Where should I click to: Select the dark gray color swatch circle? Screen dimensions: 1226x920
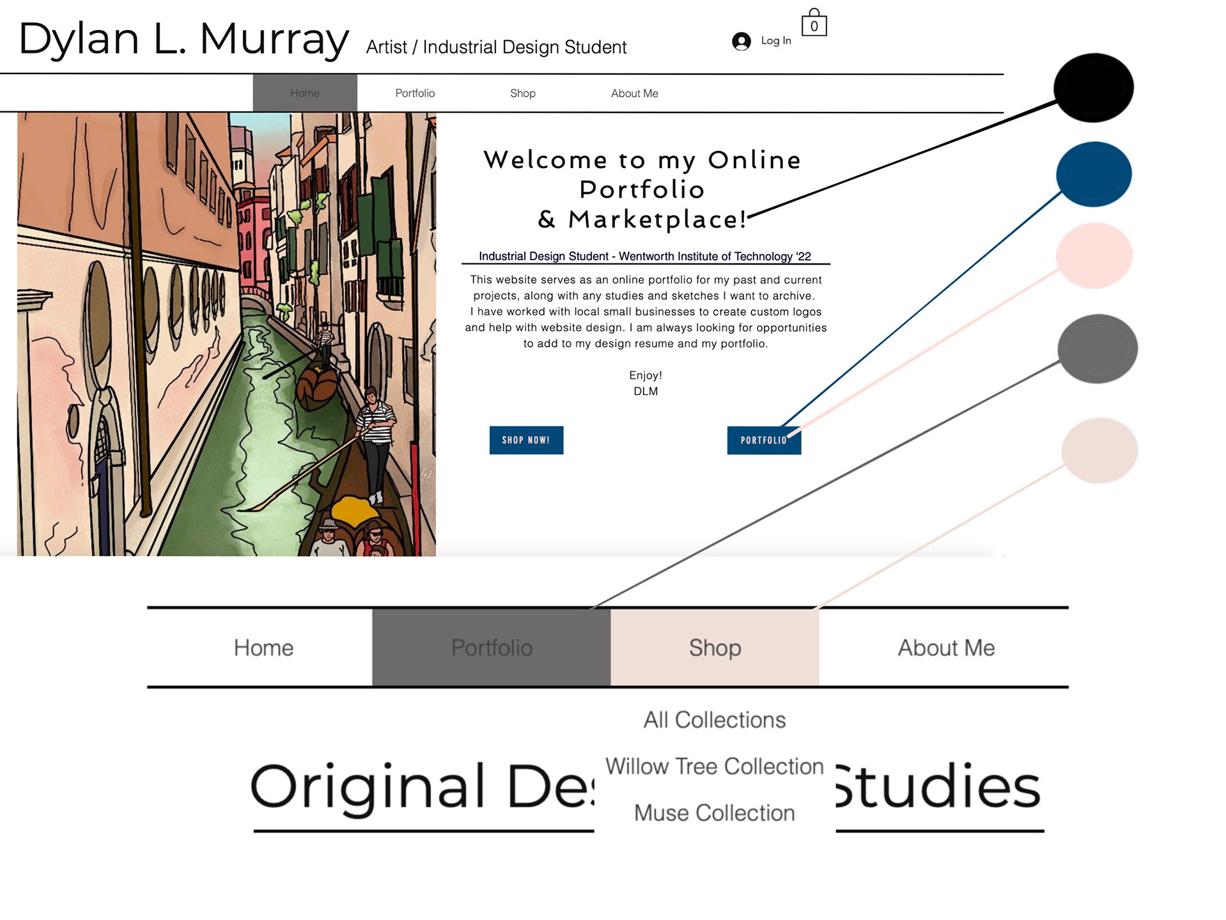point(1098,348)
